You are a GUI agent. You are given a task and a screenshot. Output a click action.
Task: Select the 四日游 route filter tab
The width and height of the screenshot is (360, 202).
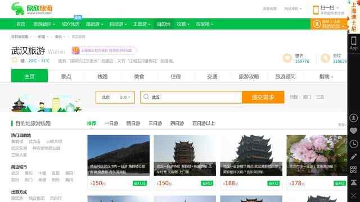(177, 123)
